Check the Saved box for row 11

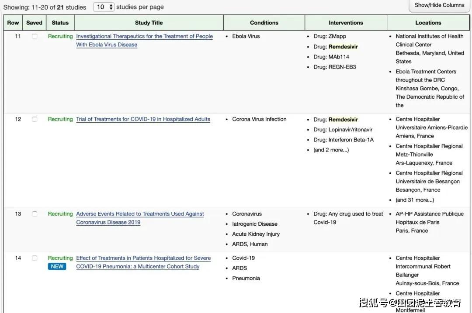tap(35, 36)
